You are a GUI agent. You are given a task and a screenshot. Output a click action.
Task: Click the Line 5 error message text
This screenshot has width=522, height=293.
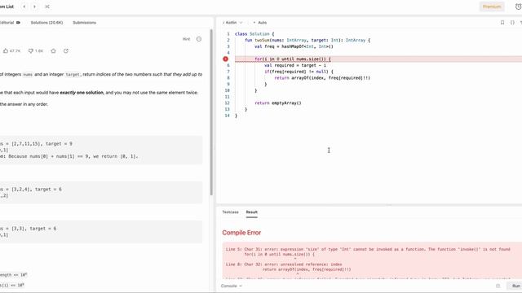point(368,249)
